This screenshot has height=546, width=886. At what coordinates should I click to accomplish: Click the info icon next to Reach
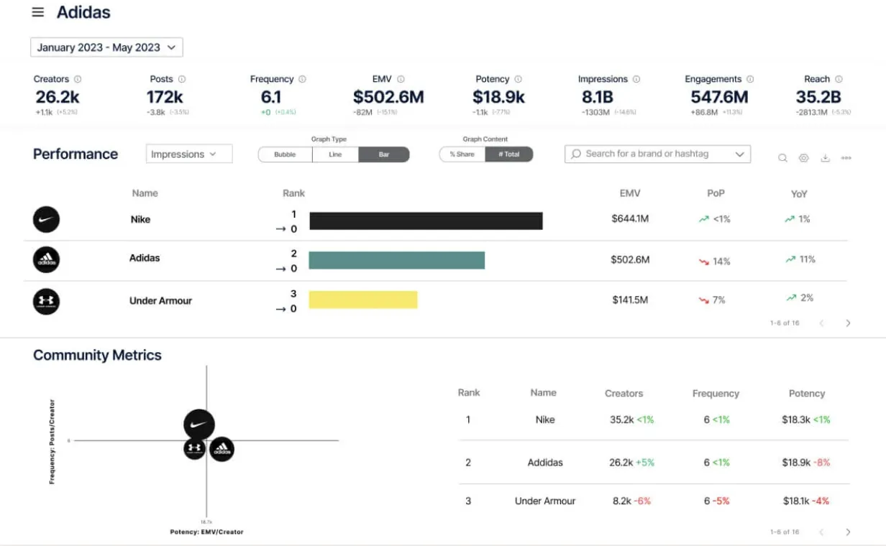[x=839, y=79]
